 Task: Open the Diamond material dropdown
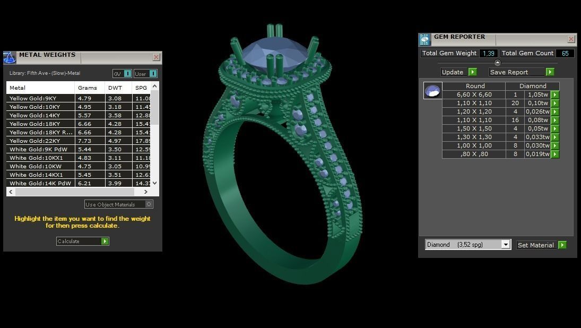[x=506, y=245]
